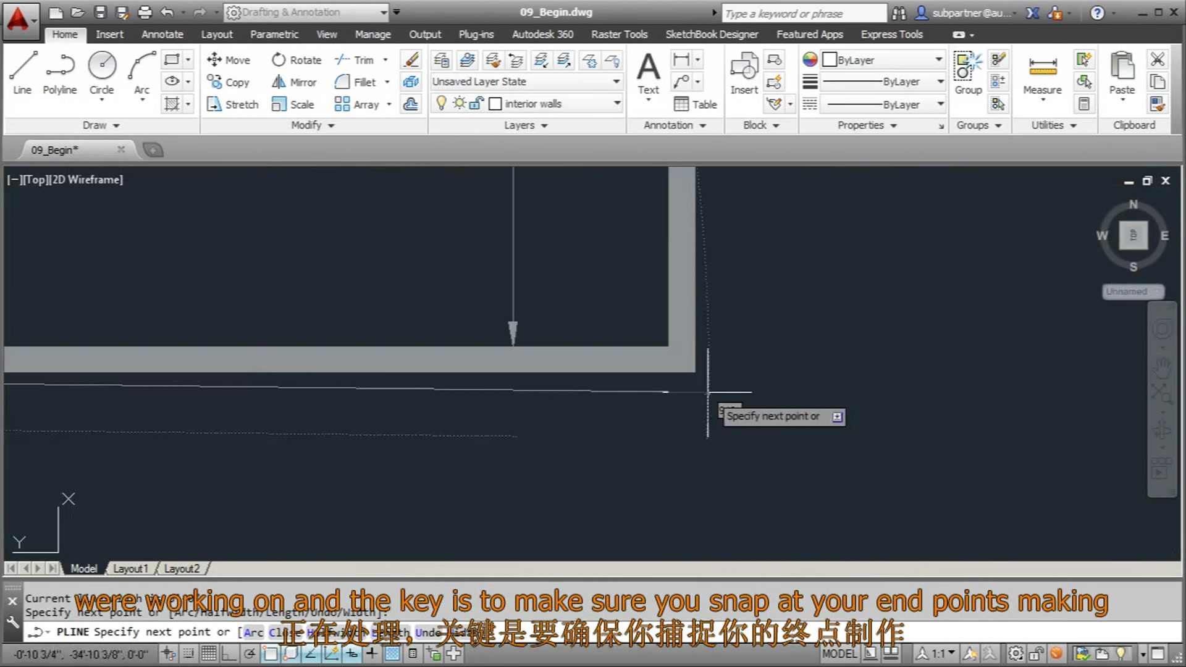The image size is (1186, 667).
Task: Switch to the Annotate ribbon tab
Action: pyautogui.click(x=162, y=35)
